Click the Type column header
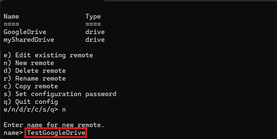Screen dimensions: 277x139 click(x=93, y=17)
